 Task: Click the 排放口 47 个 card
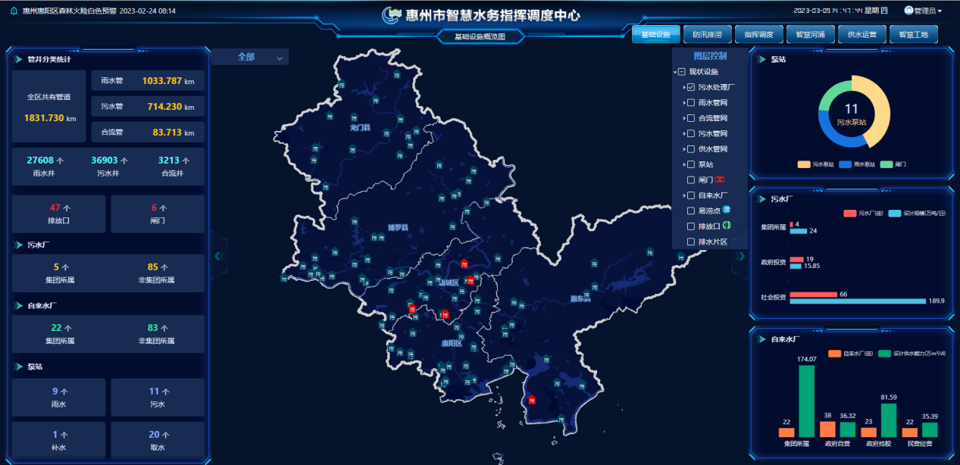click(x=59, y=214)
